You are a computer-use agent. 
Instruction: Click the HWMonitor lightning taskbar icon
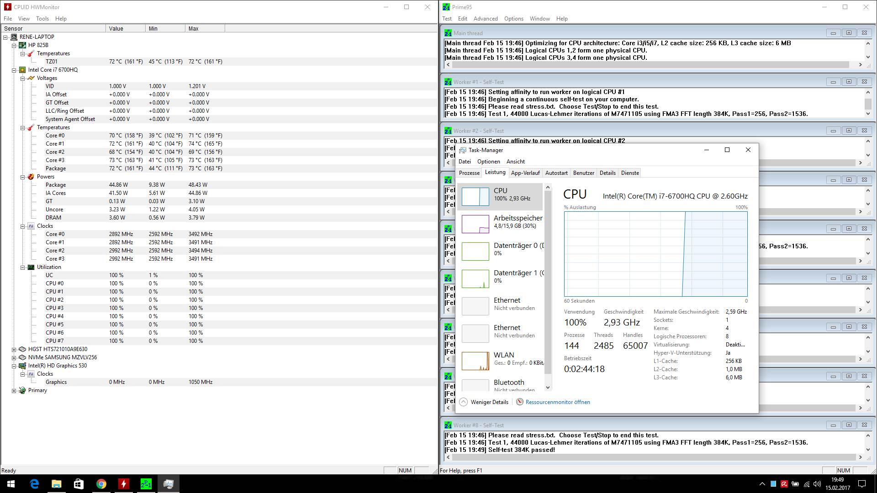[x=123, y=484]
